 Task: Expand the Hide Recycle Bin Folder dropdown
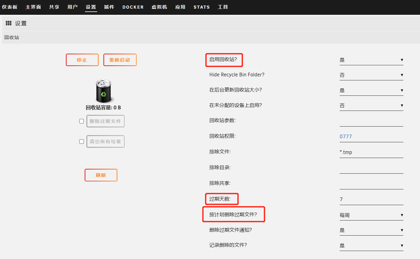(x=371, y=75)
